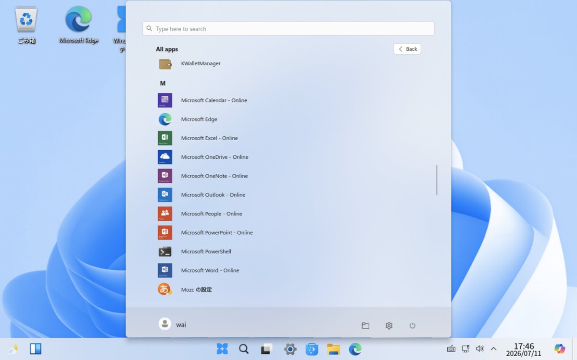
Task: Click the 'All apps' heading
Action: (x=167, y=49)
